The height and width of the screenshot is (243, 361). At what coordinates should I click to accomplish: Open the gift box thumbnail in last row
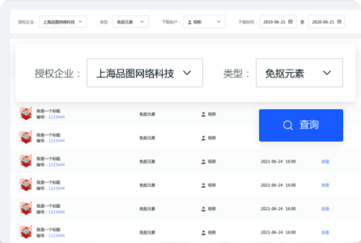26,232
